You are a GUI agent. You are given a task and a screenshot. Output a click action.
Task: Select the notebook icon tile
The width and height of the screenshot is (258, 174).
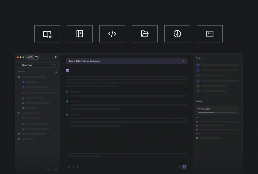coord(80,34)
